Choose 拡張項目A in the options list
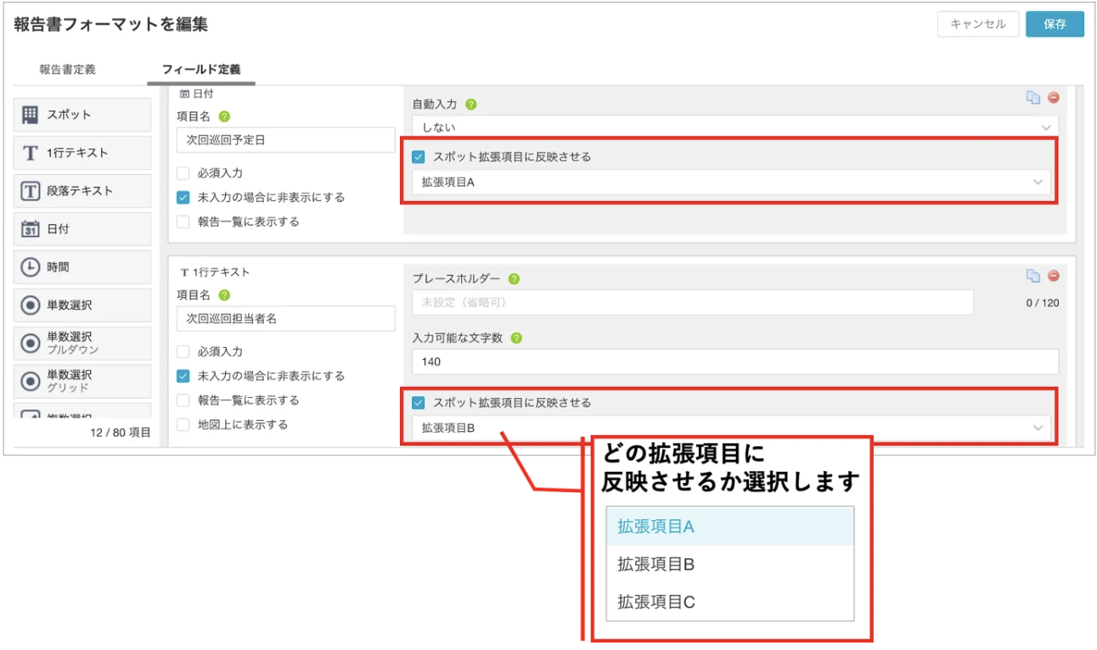 (x=730, y=526)
